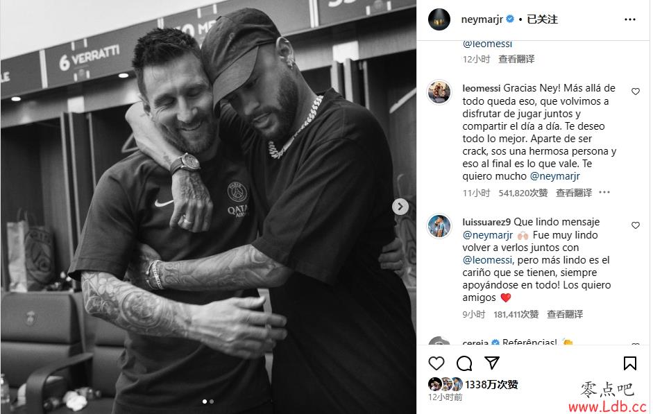Expand translation of luissuarez9's comment
Viewport: 653px width, 414px height.
(x=565, y=314)
